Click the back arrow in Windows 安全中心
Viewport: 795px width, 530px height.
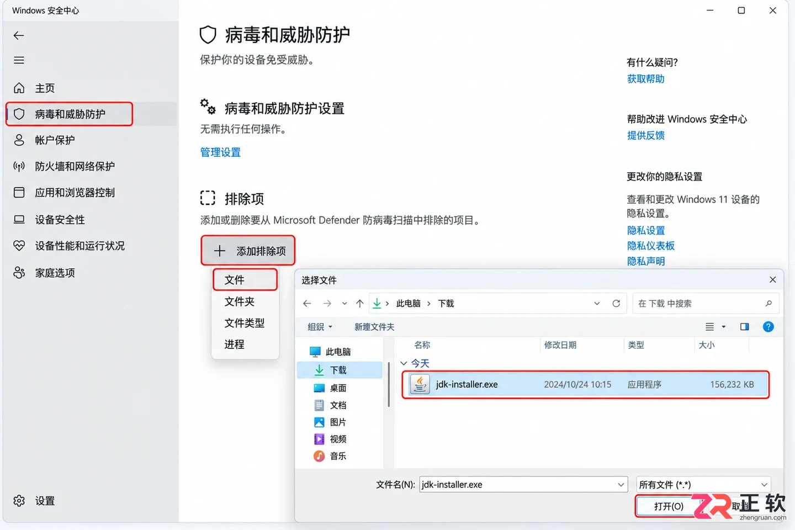tap(19, 35)
